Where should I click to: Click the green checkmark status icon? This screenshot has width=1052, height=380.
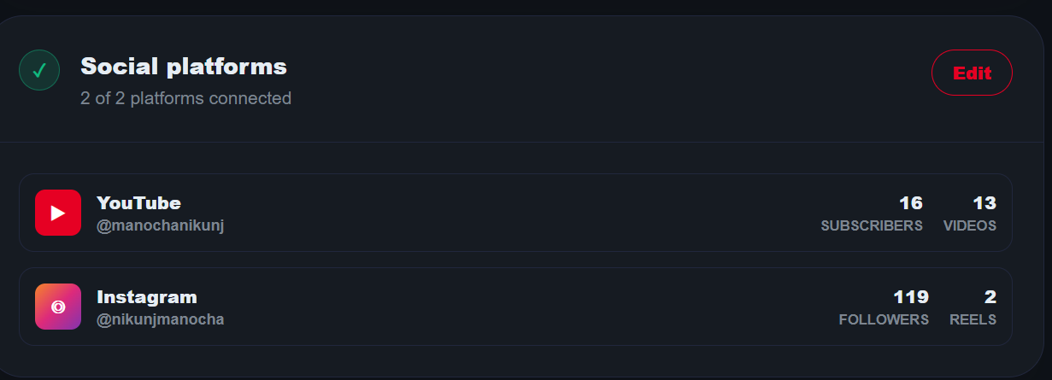click(39, 71)
